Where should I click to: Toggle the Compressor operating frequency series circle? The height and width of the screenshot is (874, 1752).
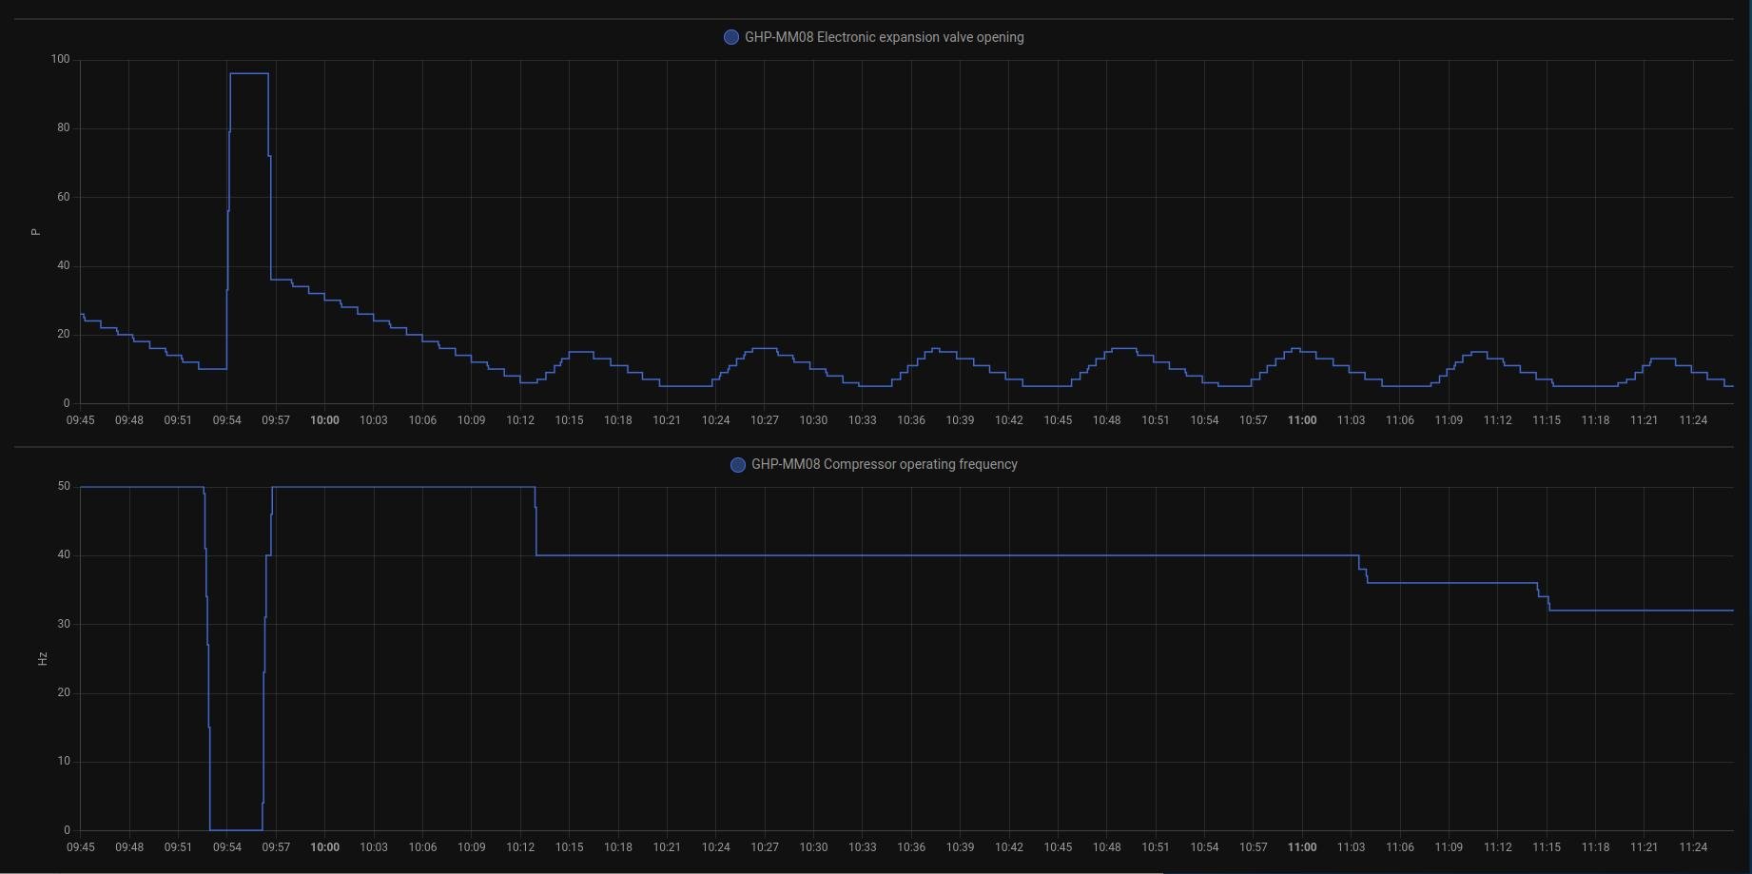737,464
